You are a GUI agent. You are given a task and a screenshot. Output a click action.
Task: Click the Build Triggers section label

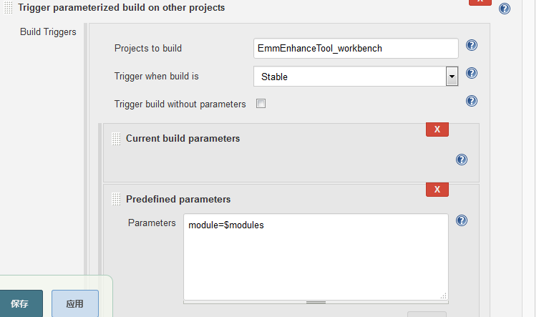coord(48,32)
